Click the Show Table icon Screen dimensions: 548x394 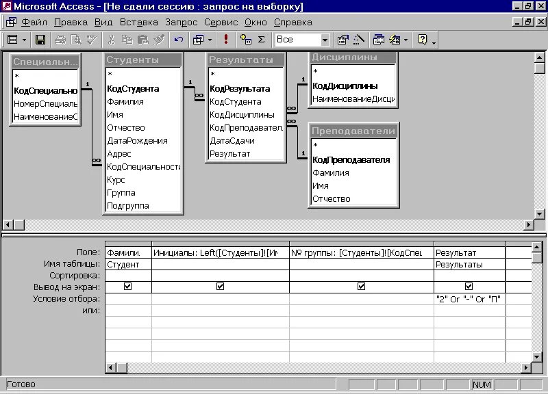(x=246, y=40)
